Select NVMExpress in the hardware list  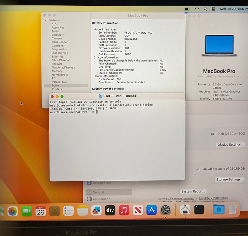pyautogui.click(x=60, y=75)
